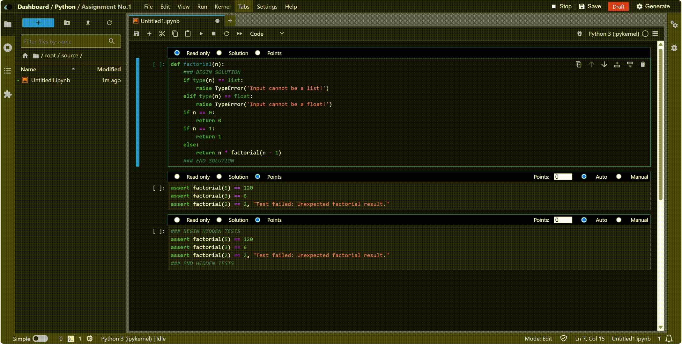Select Read only for the first assert cell
The width and height of the screenshot is (682, 344).
click(177, 176)
